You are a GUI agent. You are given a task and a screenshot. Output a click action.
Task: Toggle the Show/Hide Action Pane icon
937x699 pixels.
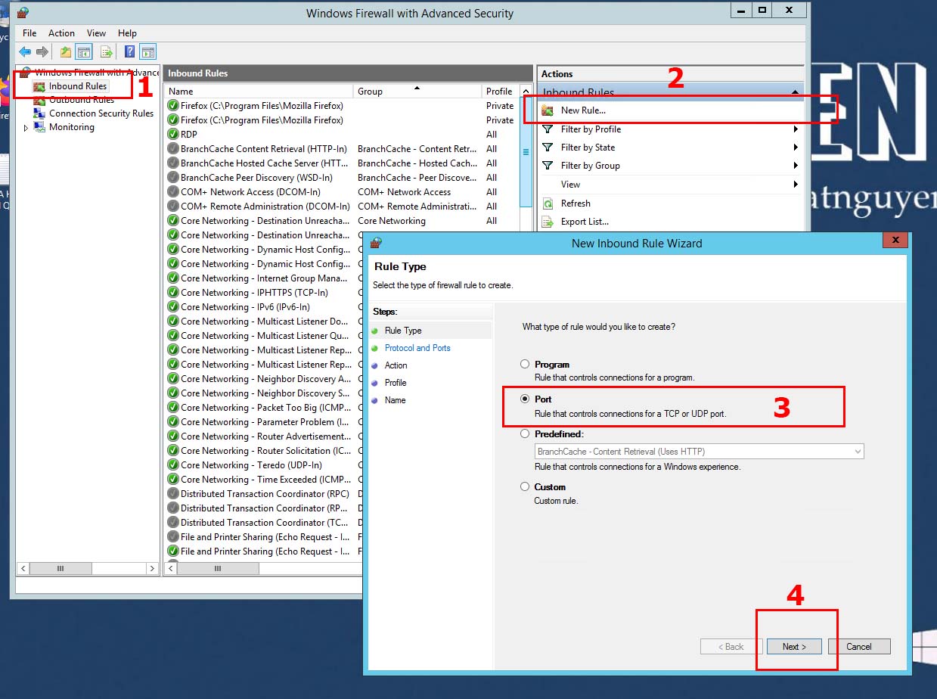[x=148, y=52]
